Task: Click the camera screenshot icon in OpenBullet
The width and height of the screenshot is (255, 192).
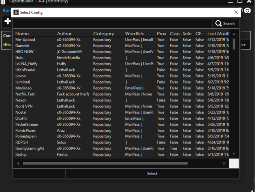Action: point(247,11)
